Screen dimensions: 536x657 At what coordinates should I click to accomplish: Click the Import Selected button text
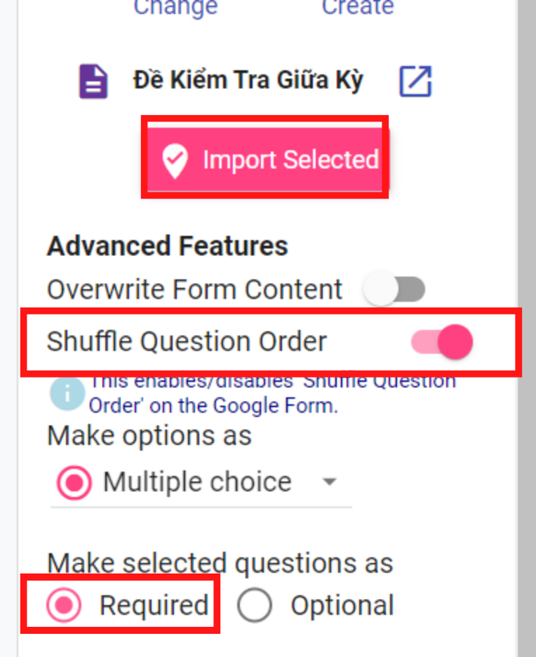pos(290,160)
